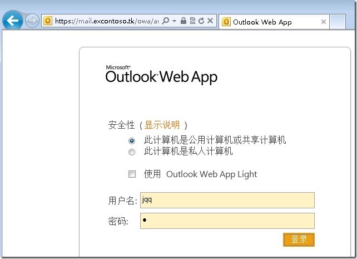
Task: Select 此计算机是公用计算机或共享计算机 radio option
Action: coord(132,141)
